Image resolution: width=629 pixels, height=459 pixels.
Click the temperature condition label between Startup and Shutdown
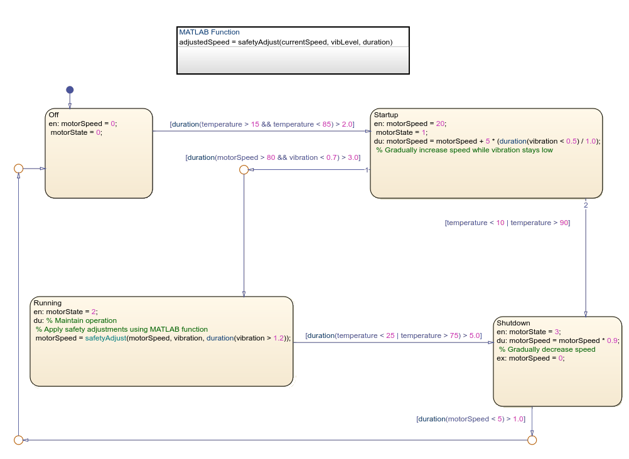[x=507, y=222]
